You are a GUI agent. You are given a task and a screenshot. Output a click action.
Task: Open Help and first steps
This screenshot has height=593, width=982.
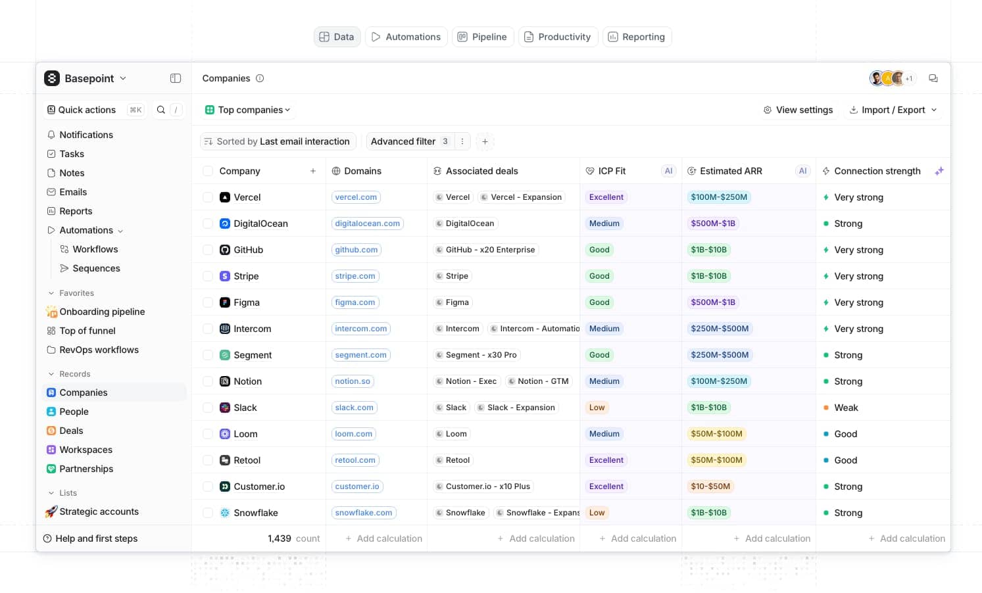tap(91, 538)
